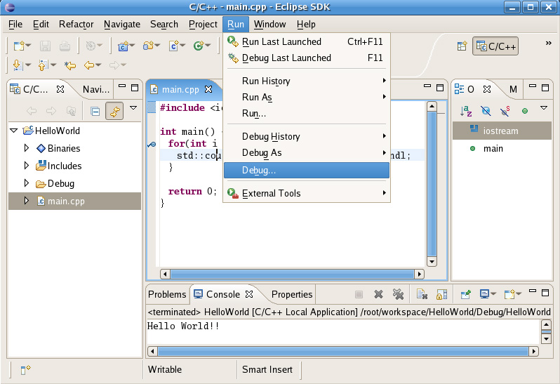Viewport: 560px width, 384px height.
Task: Click the Remove Launch icon in Console
Action: click(378, 294)
